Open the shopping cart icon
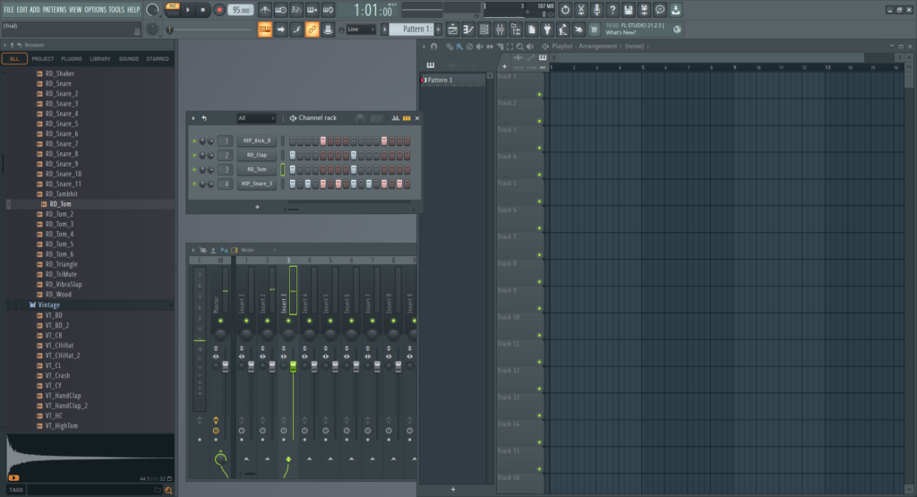917x497 pixels. tap(595, 30)
